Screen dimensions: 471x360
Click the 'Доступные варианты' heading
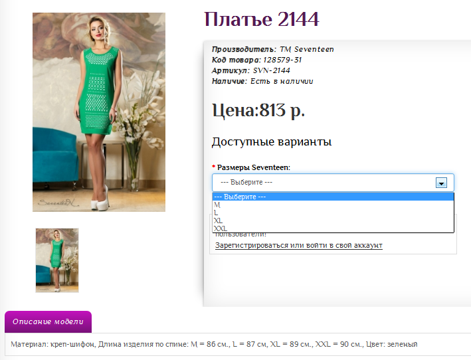click(272, 141)
